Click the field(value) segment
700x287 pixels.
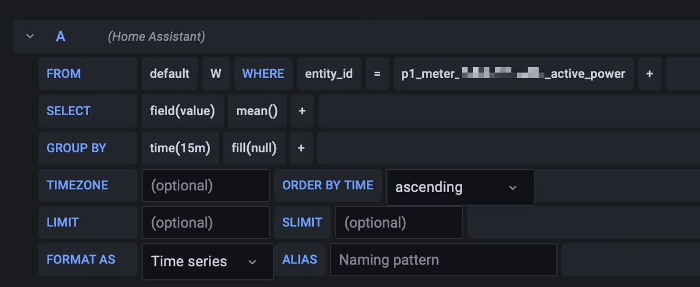182,111
